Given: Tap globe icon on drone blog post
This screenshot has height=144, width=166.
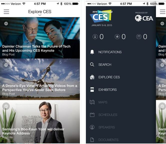Looking at the screenshot, I should [x=6, y=65].
